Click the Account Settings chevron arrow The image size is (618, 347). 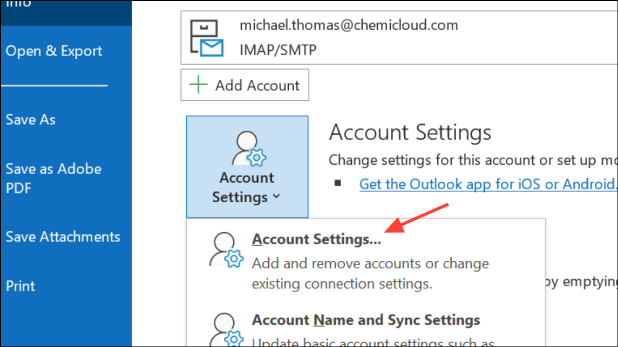coord(277,196)
